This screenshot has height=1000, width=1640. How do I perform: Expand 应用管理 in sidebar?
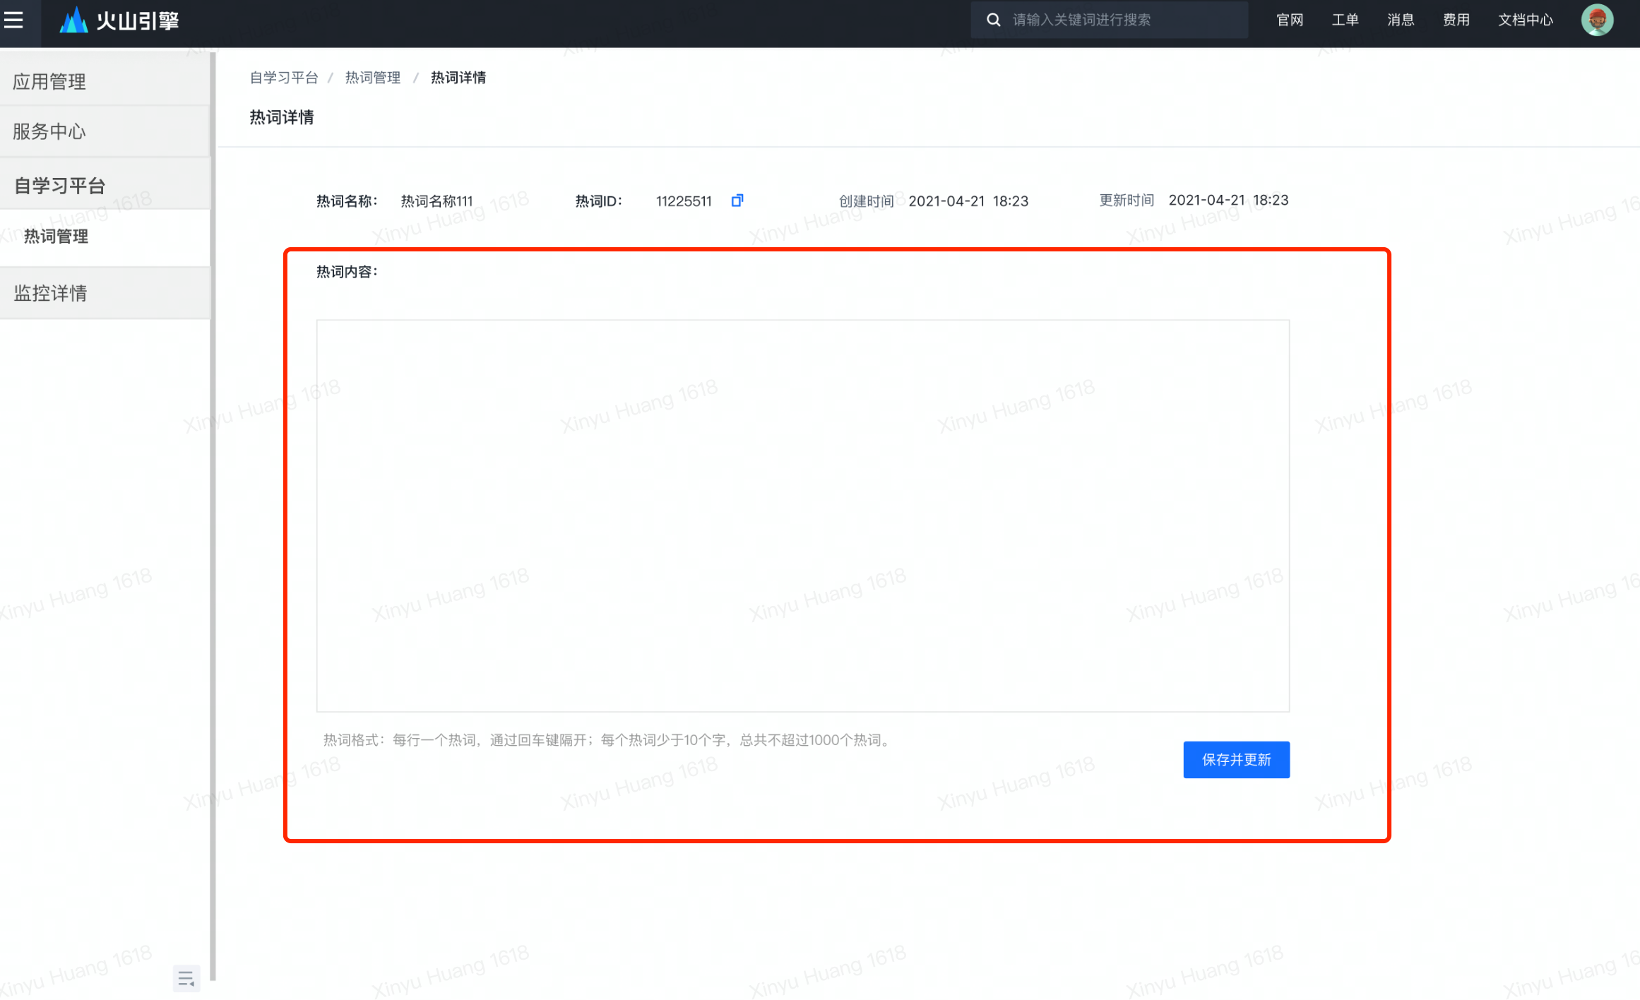click(49, 82)
